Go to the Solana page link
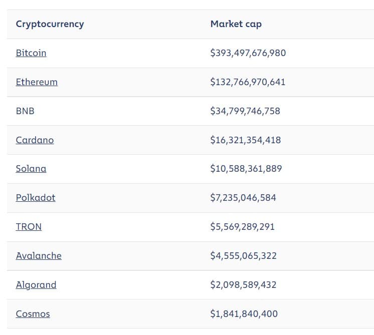The height and width of the screenshot is (335, 374). (31, 169)
